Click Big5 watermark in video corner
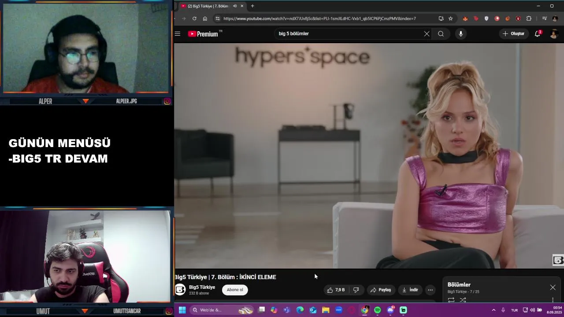This screenshot has width=564, height=317. pyautogui.click(x=558, y=260)
